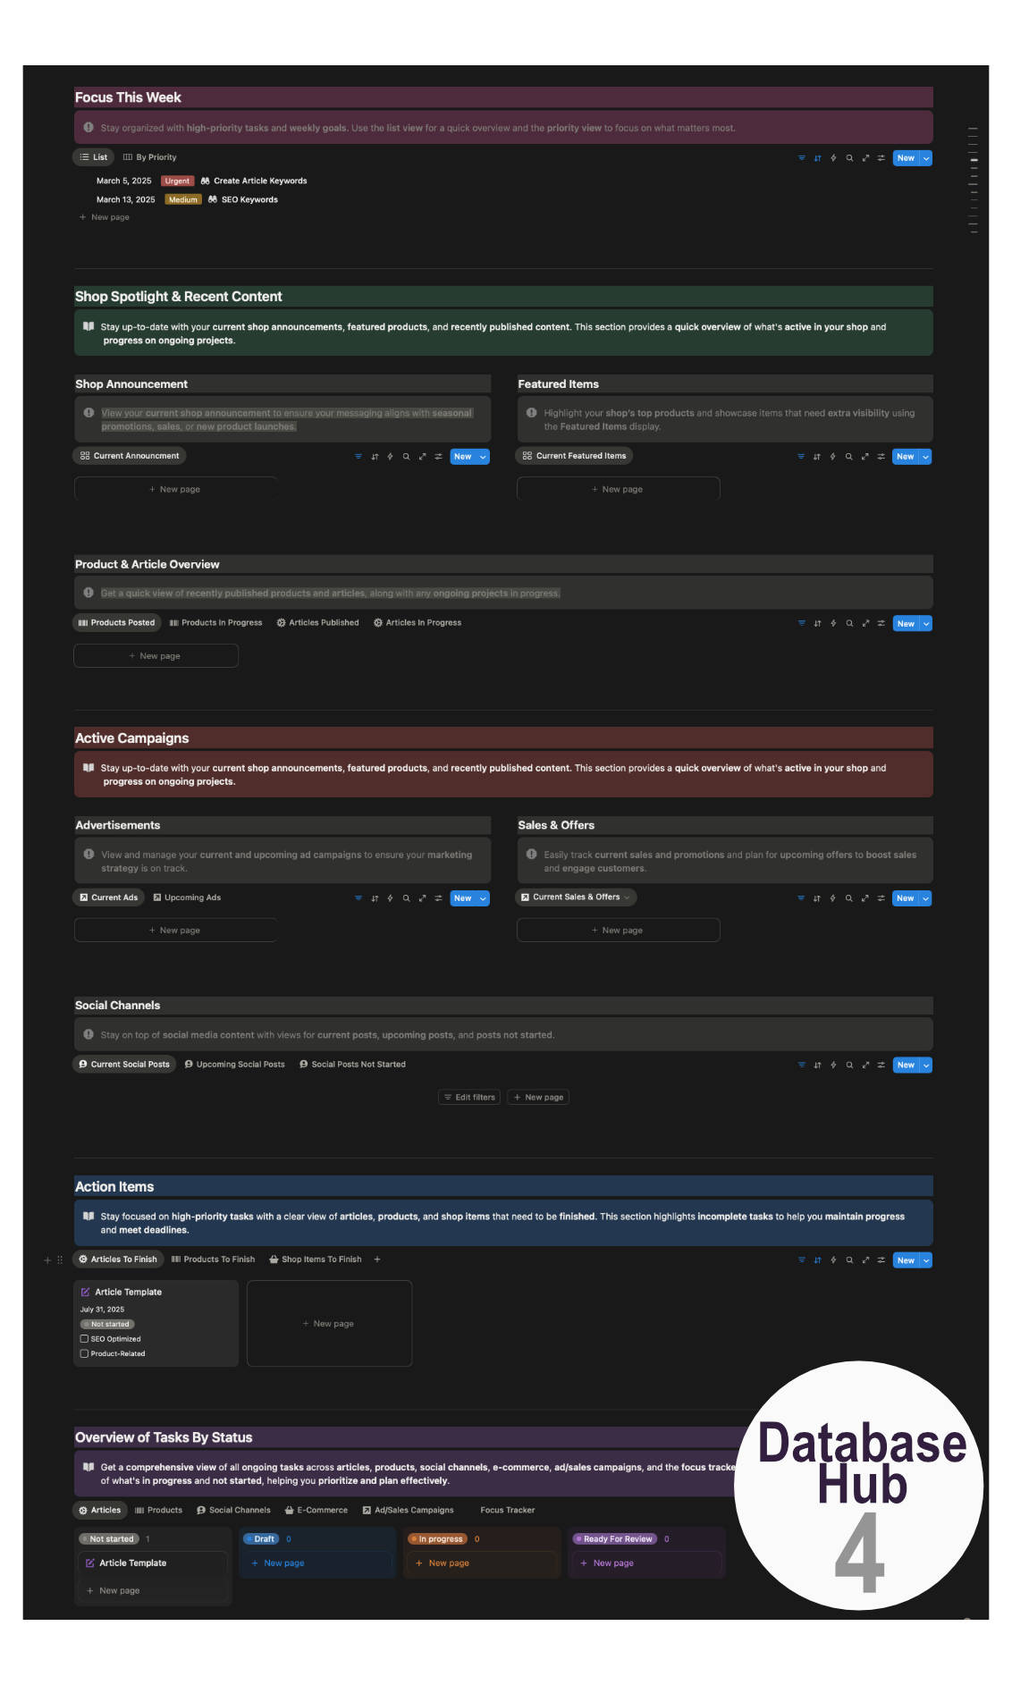The image size is (1012, 1685).
Task: Click Not started status on Article Template card
Action: [x=107, y=1325]
